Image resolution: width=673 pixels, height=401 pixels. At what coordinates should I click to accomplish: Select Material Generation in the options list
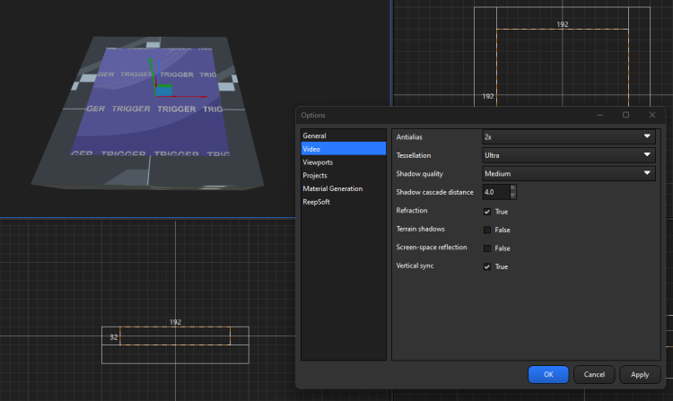pos(332,189)
